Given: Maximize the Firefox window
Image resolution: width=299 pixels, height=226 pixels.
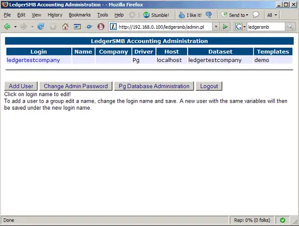Looking at the screenshot, I should click(x=286, y=4).
